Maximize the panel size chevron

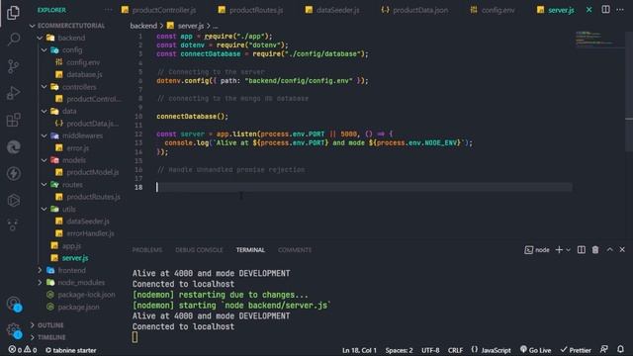tap(609, 250)
